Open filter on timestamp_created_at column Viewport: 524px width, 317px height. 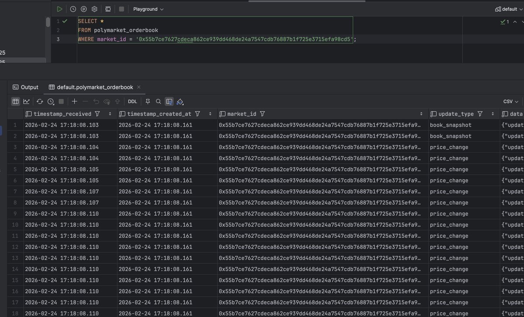[197, 114]
